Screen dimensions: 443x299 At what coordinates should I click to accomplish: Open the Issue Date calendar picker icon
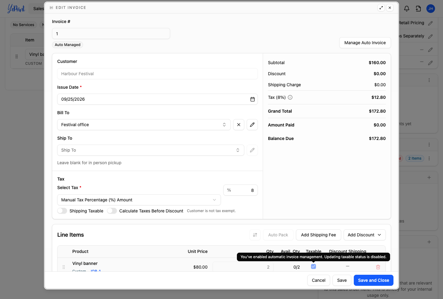pos(253,99)
